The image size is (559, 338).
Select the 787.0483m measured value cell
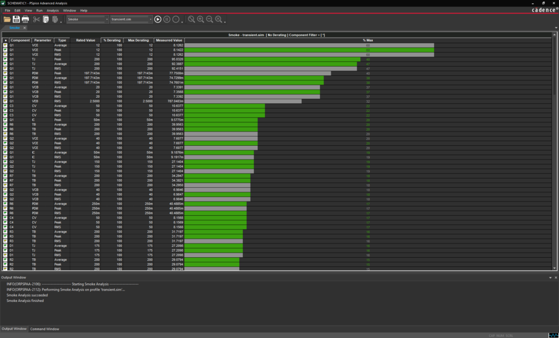[169, 101]
